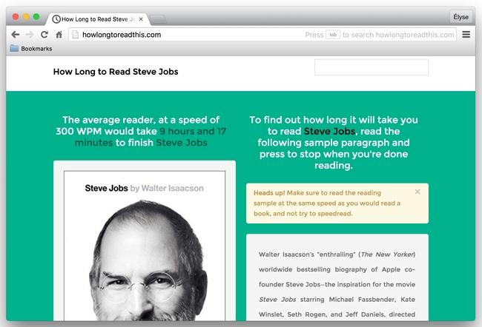
Task: Reload the page with the refresh icon
Action: (44, 35)
